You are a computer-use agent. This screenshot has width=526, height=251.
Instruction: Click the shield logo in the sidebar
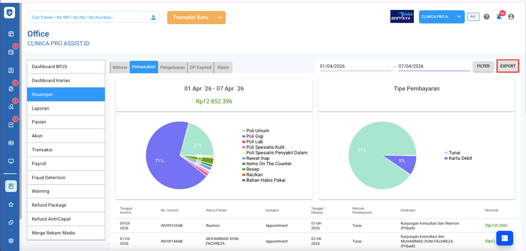point(10,12)
